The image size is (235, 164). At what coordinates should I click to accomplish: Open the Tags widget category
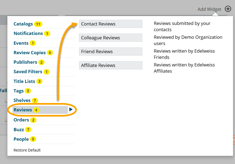tap(18, 91)
